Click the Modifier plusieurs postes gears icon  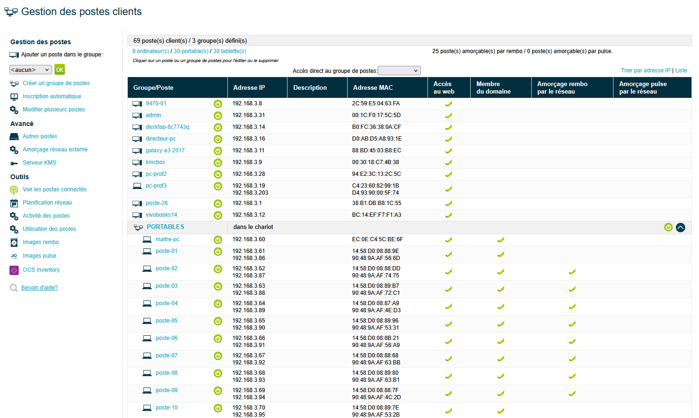pos(14,110)
